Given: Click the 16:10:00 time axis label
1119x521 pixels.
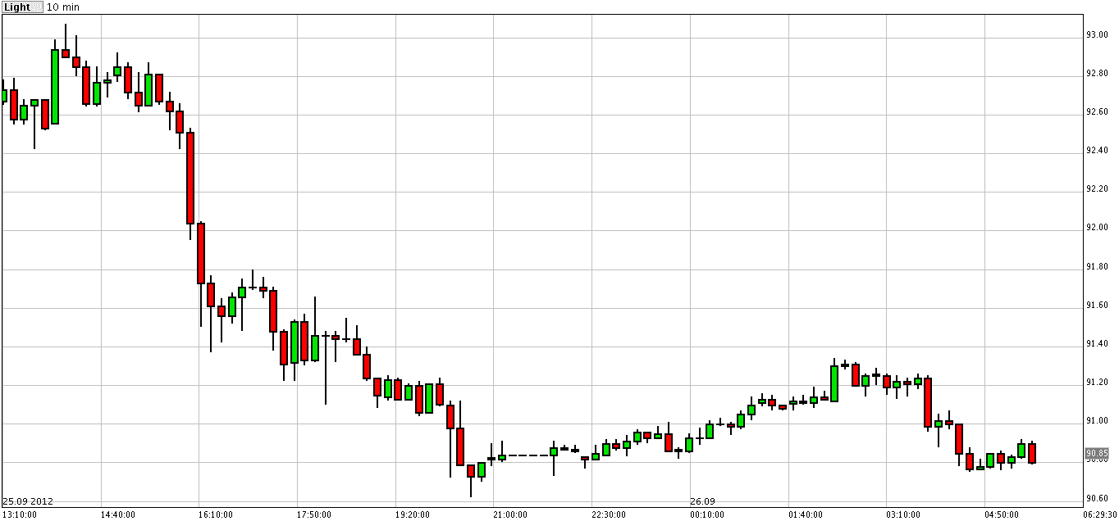Looking at the screenshot, I should pyautogui.click(x=216, y=514).
